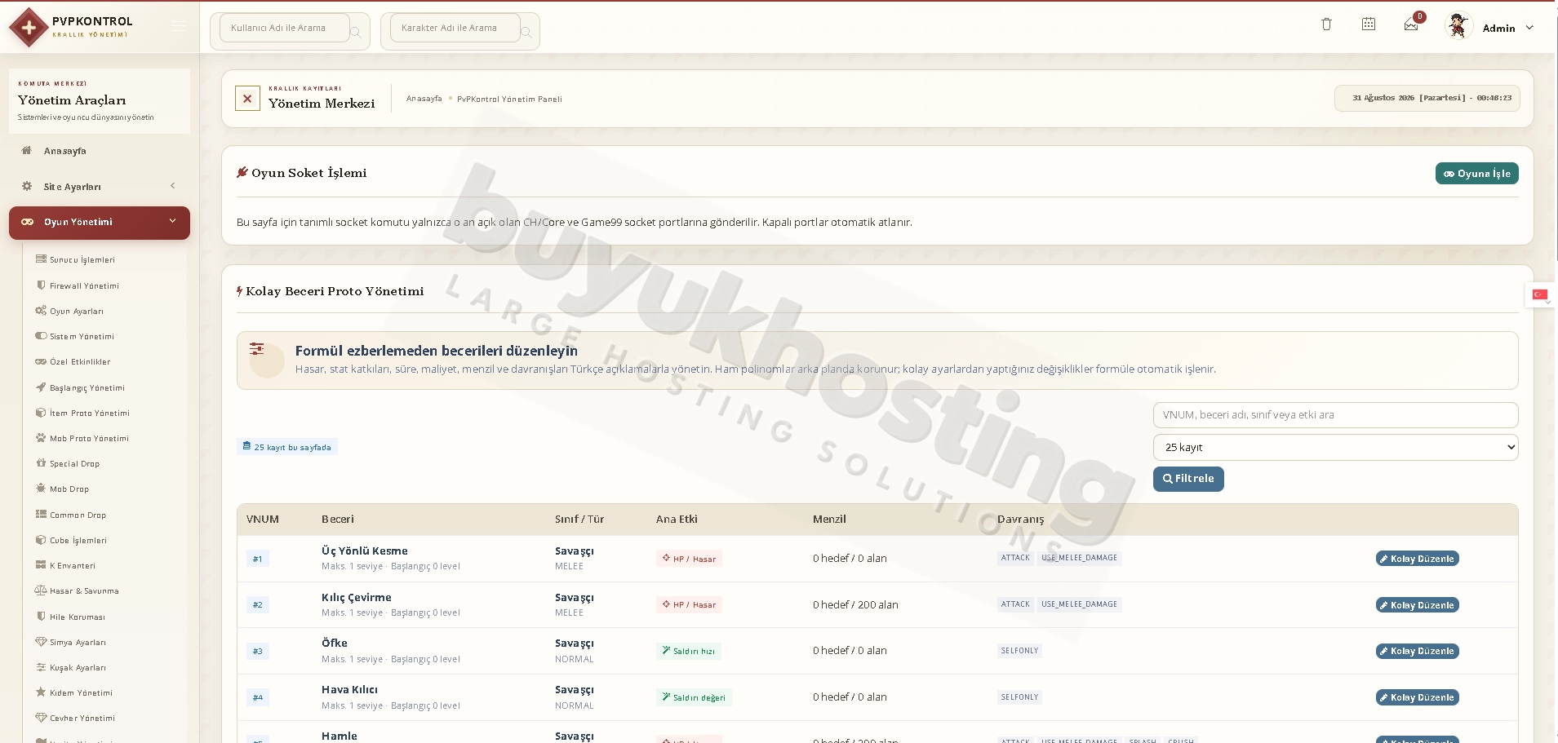Click the Kıdem Yönetimi star icon
1558x743 pixels.
(x=41, y=692)
